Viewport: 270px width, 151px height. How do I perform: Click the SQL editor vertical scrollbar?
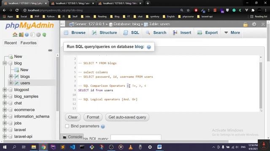[x=261, y=85]
